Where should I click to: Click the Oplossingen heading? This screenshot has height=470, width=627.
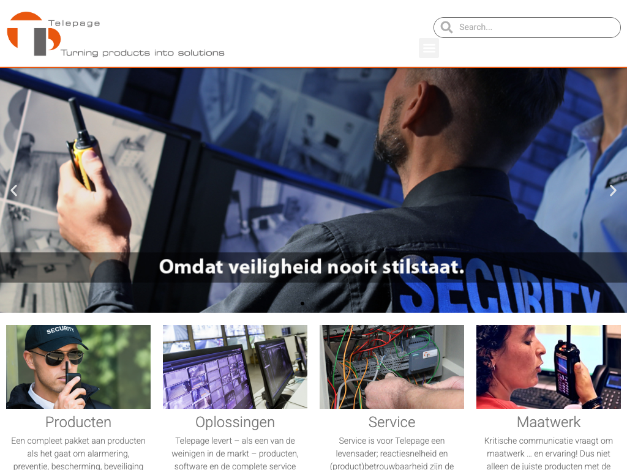point(235,422)
